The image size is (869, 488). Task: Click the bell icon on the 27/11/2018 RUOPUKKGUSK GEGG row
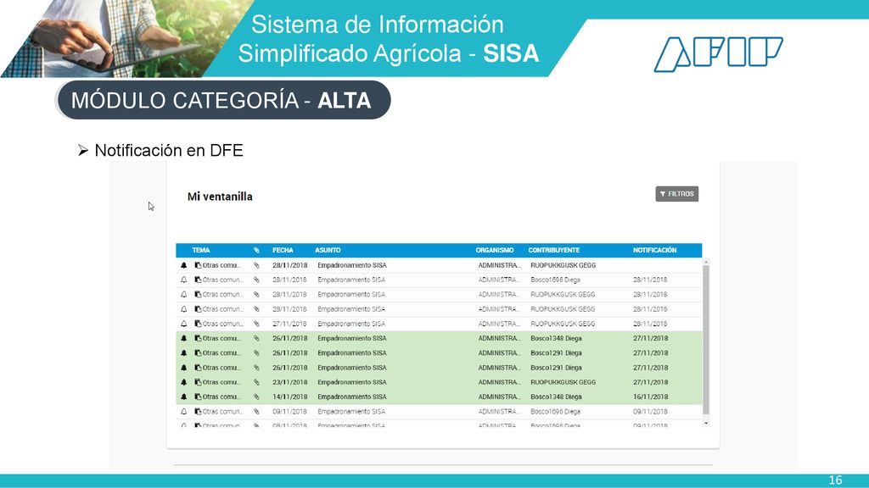(x=184, y=324)
